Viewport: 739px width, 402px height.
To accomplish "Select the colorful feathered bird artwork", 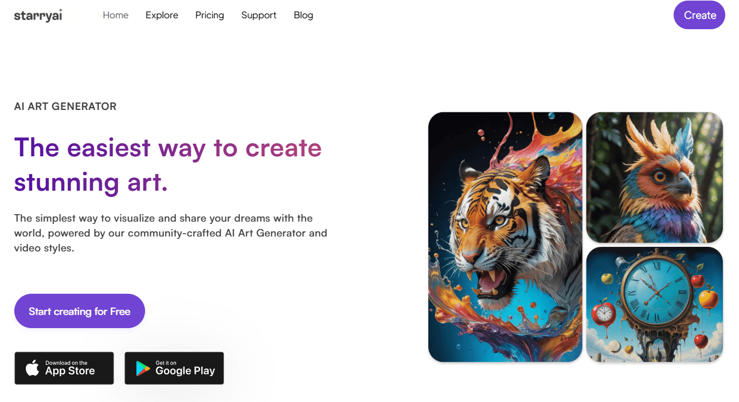I will click(655, 178).
